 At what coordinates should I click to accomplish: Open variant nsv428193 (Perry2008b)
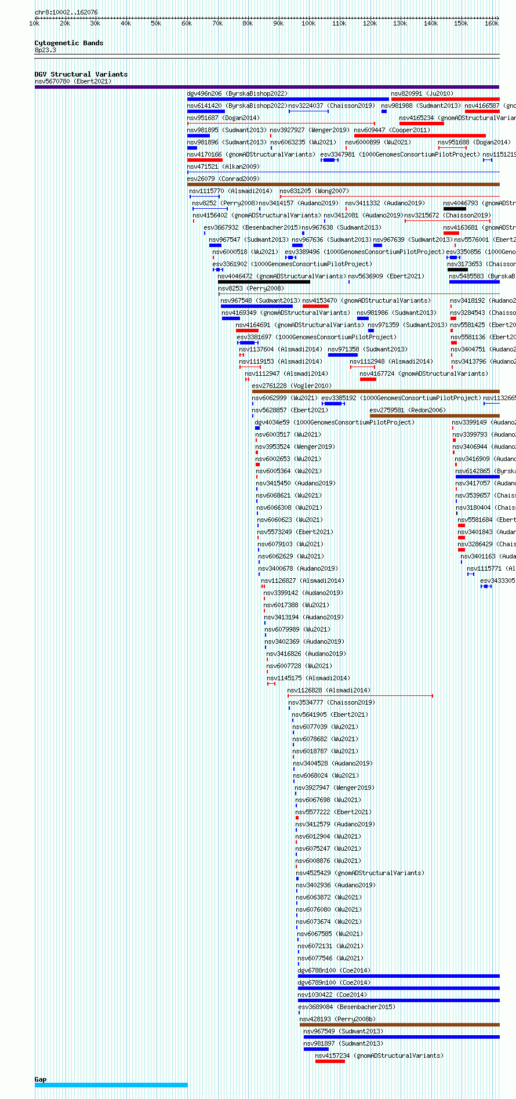pyautogui.click(x=337, y=1019)
